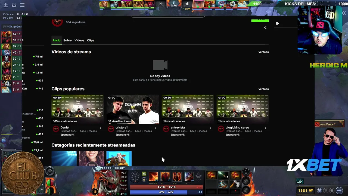
Task: Click Ver todo for Clips populares
Action: pos(263,89)
